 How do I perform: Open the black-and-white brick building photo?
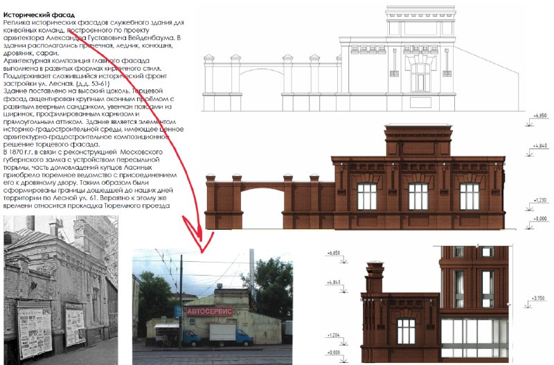[x=61, y=290]
